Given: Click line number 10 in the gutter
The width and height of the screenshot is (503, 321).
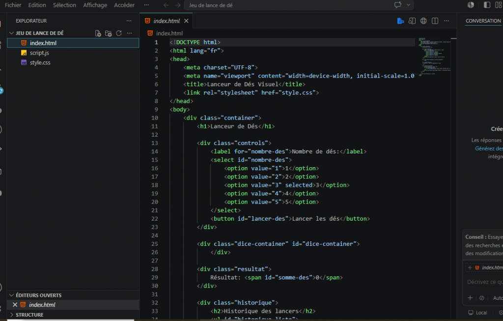Looking at the screenshot, I should tap(155, 118).
